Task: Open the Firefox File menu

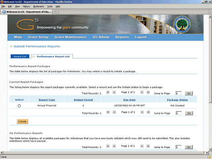Action: [3, 7]
